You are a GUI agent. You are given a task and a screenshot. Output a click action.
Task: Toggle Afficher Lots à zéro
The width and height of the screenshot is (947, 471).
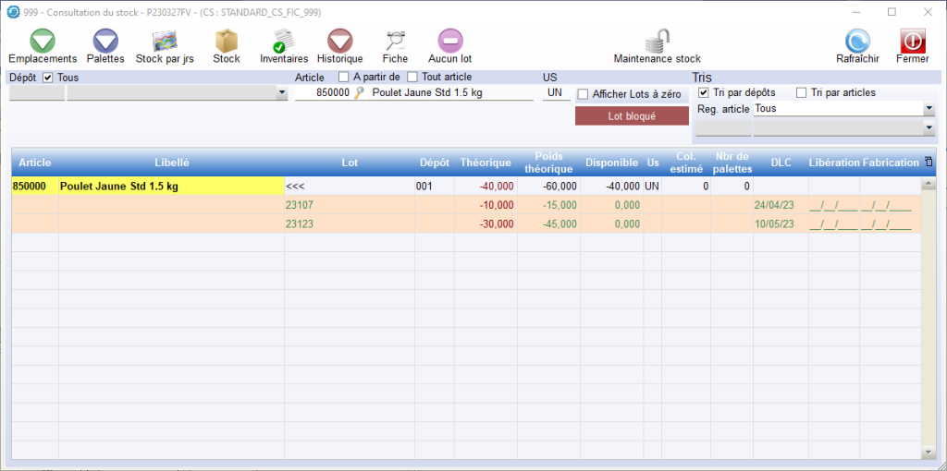pos(583,94)
